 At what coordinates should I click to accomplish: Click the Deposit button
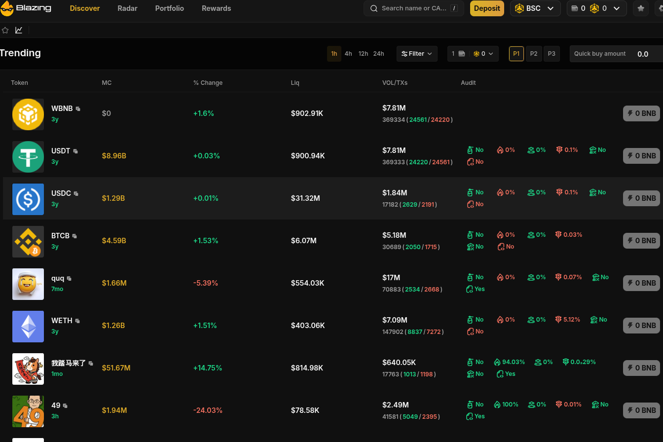coord(487,8)
